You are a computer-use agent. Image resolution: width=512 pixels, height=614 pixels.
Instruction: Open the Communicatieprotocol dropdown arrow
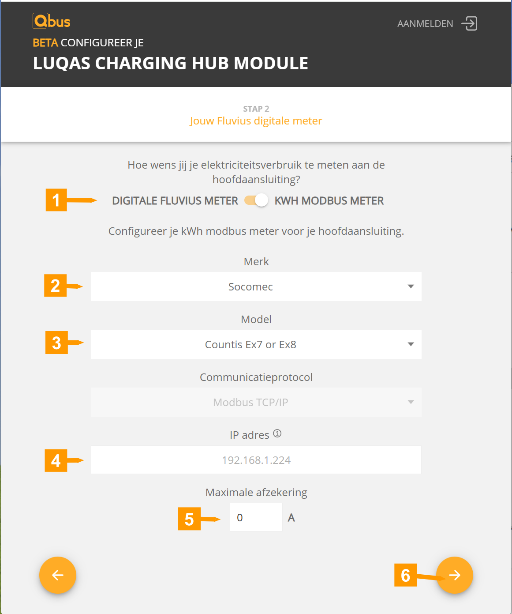tap(411, 402)
